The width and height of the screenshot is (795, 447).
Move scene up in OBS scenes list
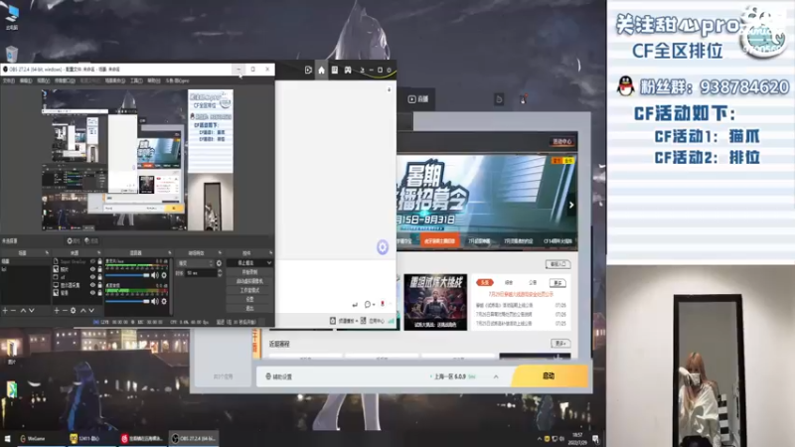tap(23, 310)
